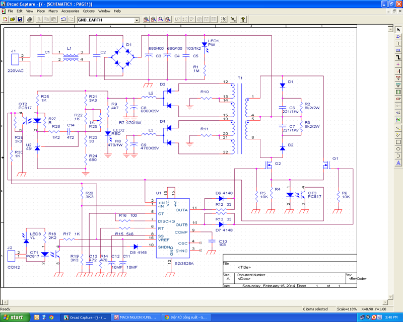
Task: Click the horizontal scrollbar left arrow
Action: (x=6, y=302)
